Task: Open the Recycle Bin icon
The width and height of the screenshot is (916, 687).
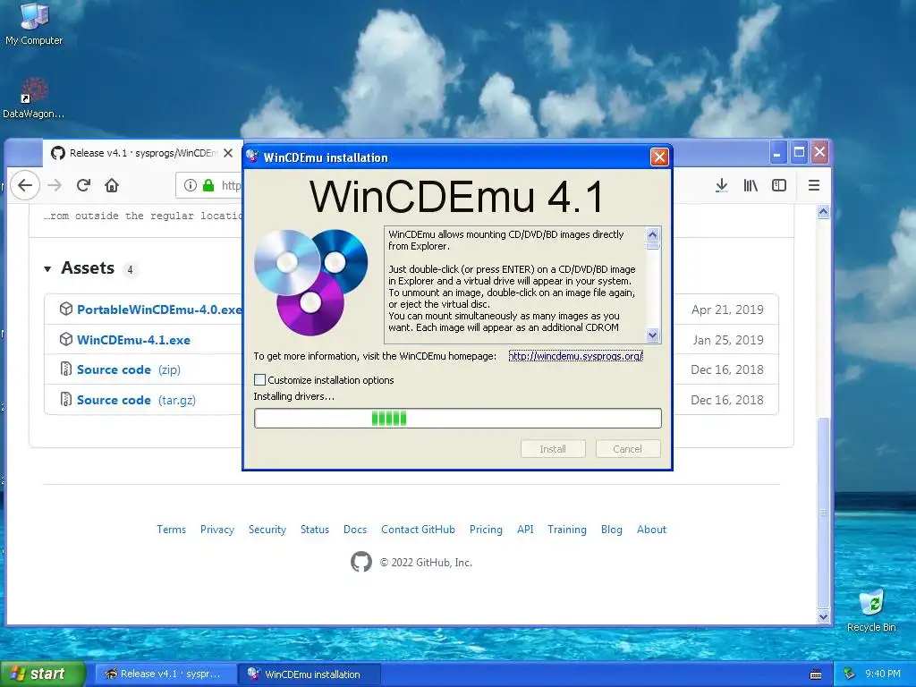Action: 871,610
